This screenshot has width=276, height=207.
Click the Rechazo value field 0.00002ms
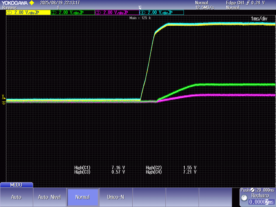click(261, 202)
